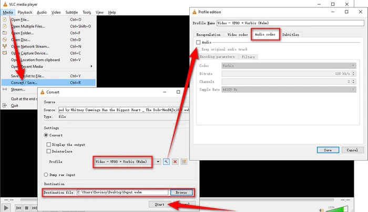Click Save in Profile edition
The height and width of the screenshot is (212, 368).
pyautogui.click(x=328, y=150)
